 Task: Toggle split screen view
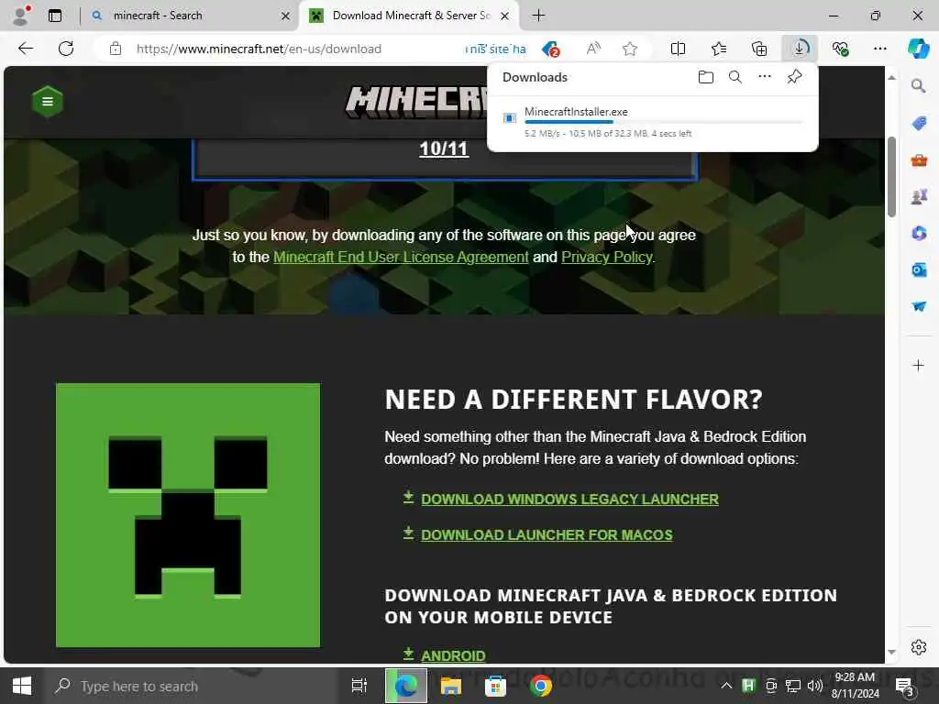[678, 49]
